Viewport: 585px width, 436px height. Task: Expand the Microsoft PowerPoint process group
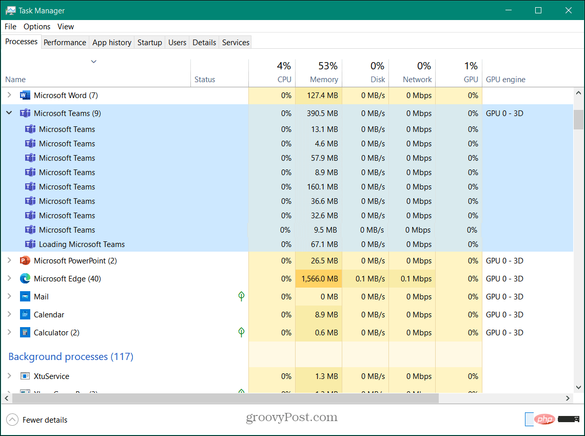tap(9, 260)
